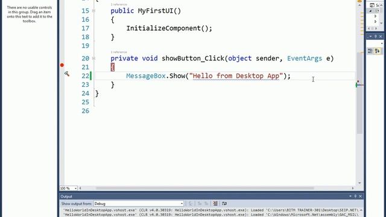
Task: Click the quick actions screwdriver icon on line 22
Action: 67,74
